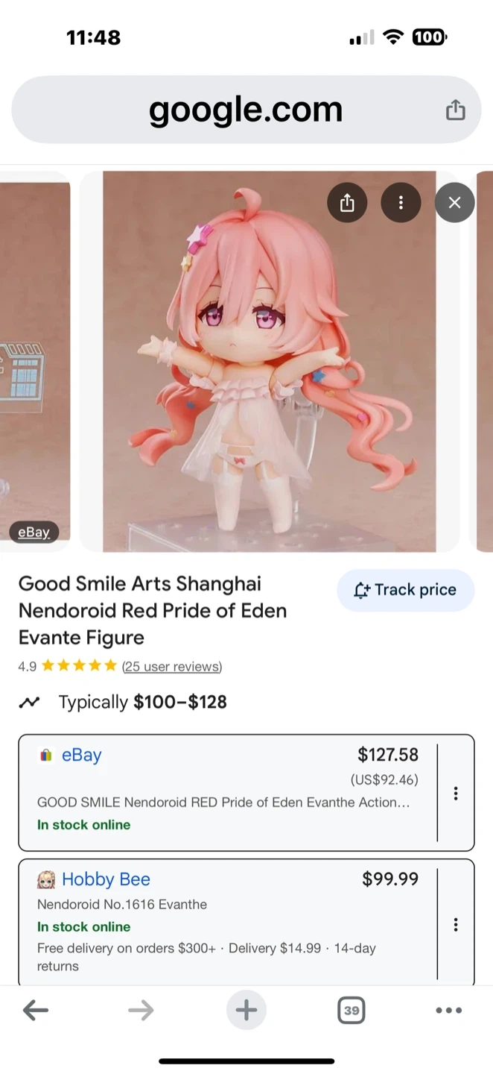Open the 25 user reviews link
The width and height of the screenshot is (493, 1074).
coord(172,666)
